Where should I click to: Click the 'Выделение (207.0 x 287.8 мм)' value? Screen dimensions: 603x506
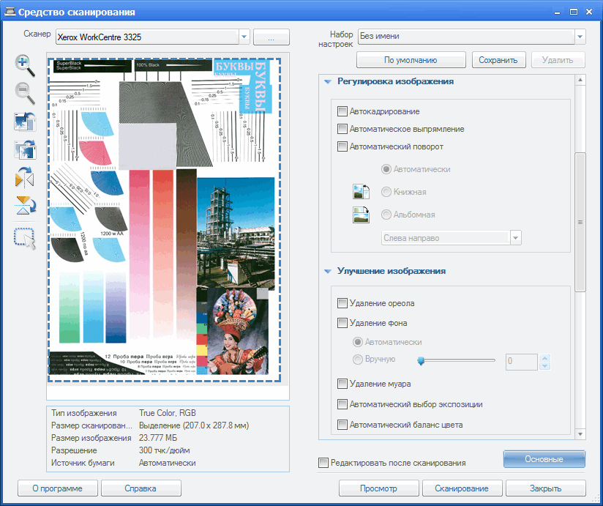pos(194,425)
